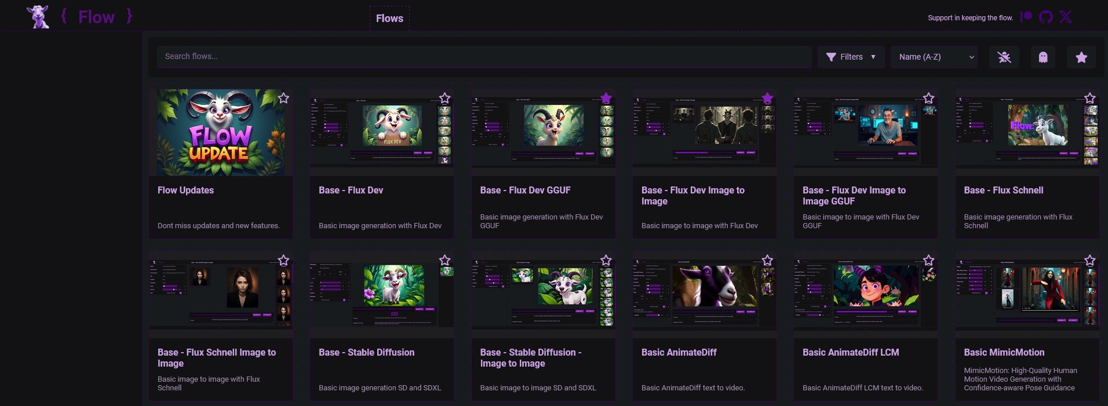Click 'Basic AnimateDiff LCM text to video.' description
The image size is (1108, 406).
[862, 388]
